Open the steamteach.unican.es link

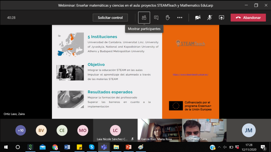click(x=191, y=75)
